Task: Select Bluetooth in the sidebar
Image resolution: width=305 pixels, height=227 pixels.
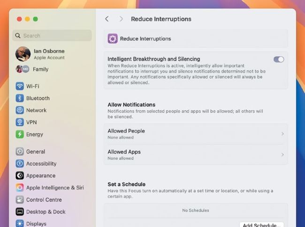Action: click(38, 98)
